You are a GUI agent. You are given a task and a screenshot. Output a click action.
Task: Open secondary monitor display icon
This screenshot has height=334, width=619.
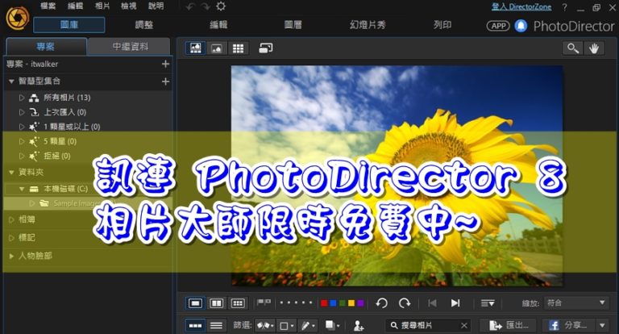point(266,48)
